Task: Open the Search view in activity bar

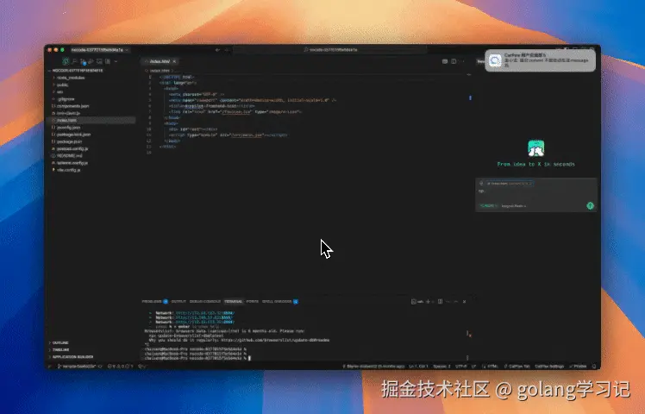Action: tap(75, 61)
